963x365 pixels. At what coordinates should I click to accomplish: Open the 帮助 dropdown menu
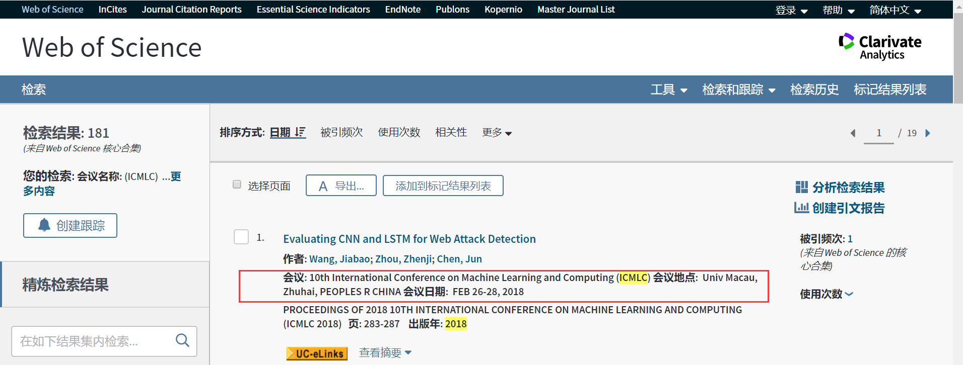(839, 10)
